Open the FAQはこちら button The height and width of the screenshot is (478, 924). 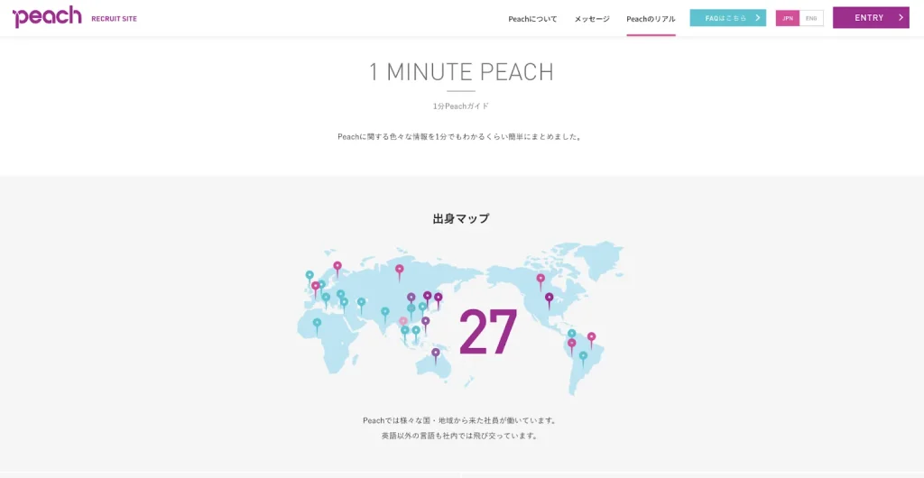[x=728, y=18]
